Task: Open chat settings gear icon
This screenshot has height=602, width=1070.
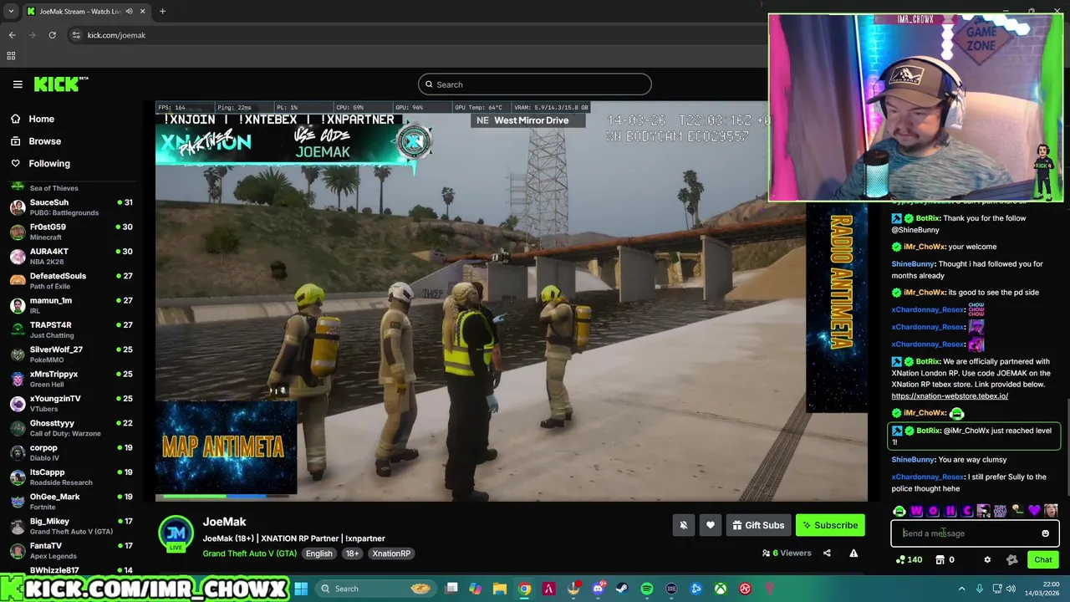Action: pos(987,559)
